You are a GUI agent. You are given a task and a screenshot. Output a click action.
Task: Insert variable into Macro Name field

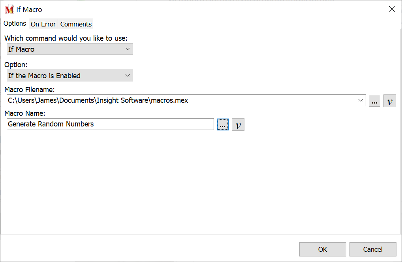click(x=238, y=124)
